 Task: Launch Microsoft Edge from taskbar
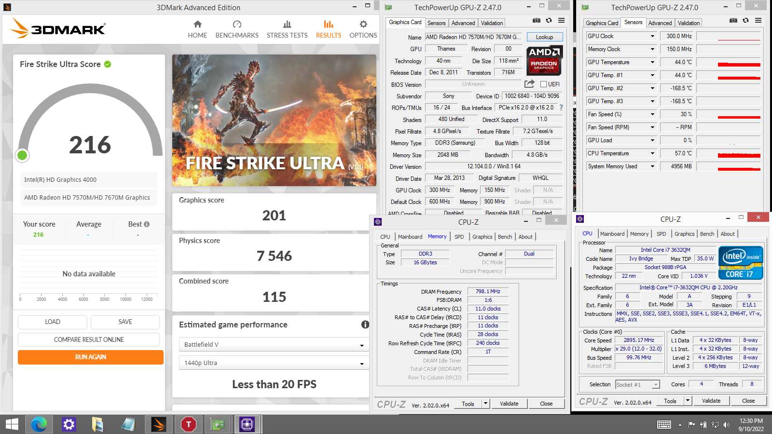click(39, 424)
